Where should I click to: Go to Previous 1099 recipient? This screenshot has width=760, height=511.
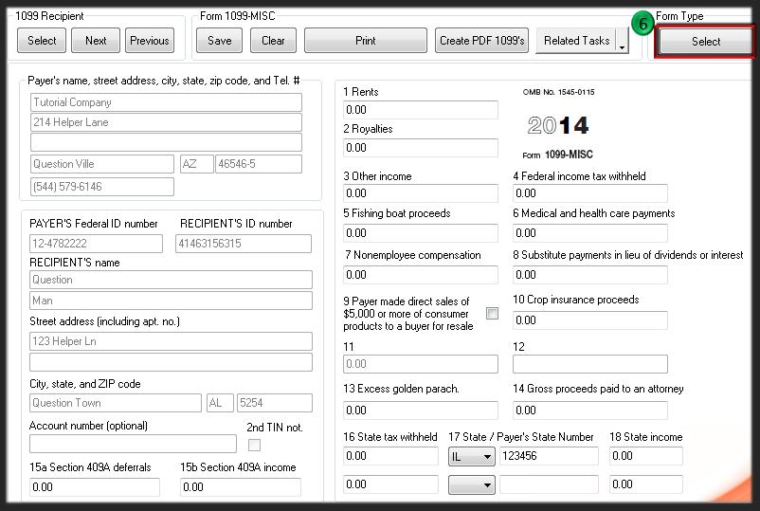(x=150, y=40)
